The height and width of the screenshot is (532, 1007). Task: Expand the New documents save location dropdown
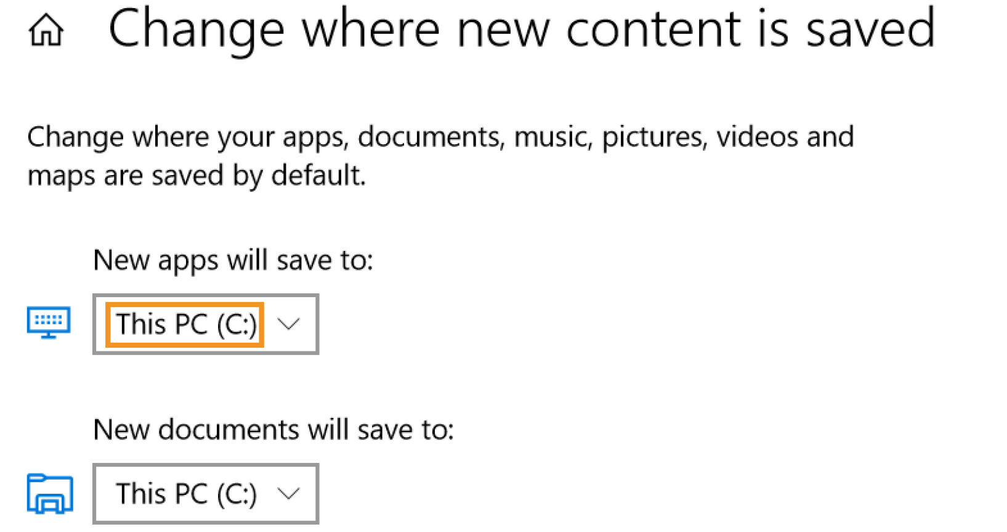coord(205,494)
